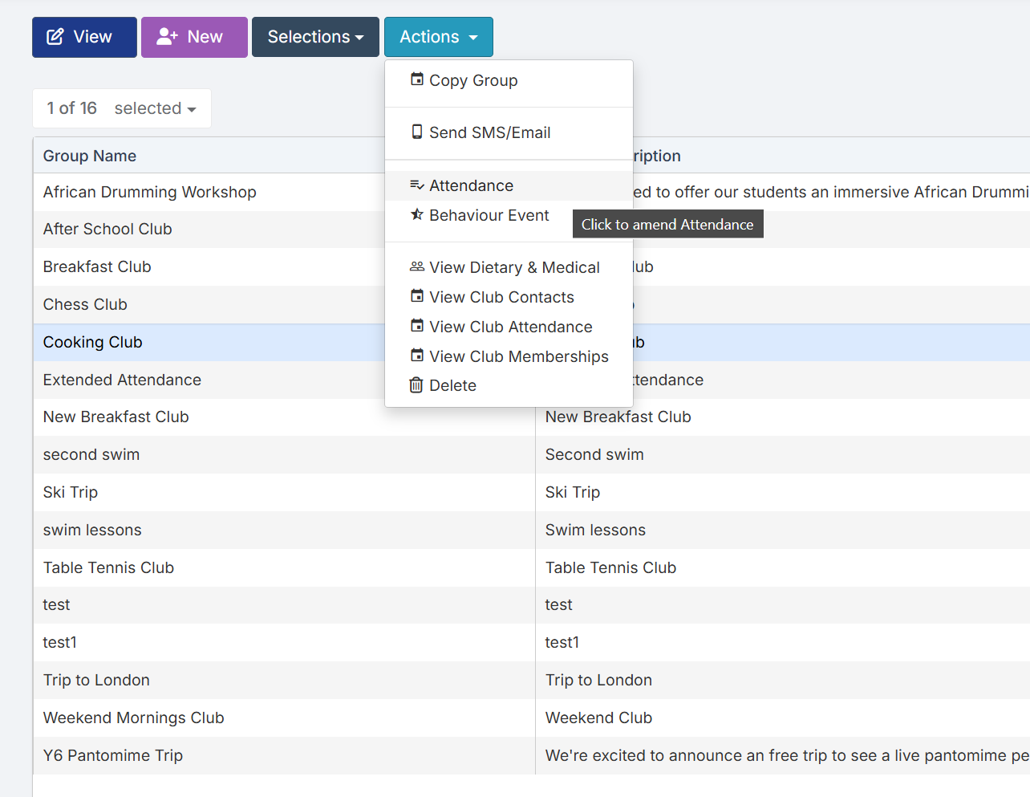Click the Group Name column header

(x=90, y=156)
